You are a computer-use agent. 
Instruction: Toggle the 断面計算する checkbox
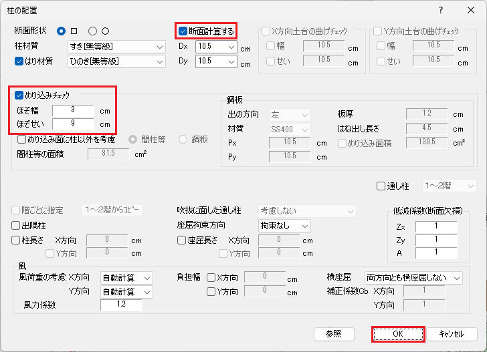(x=183, y=31)
